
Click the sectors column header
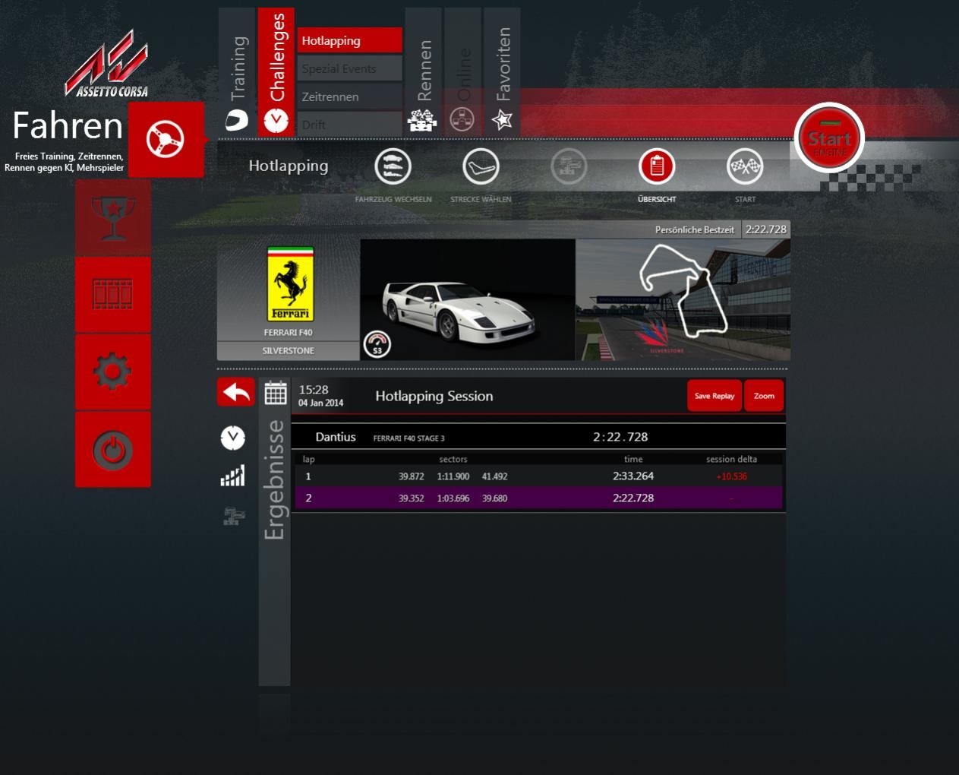click(x=453, y=459)
